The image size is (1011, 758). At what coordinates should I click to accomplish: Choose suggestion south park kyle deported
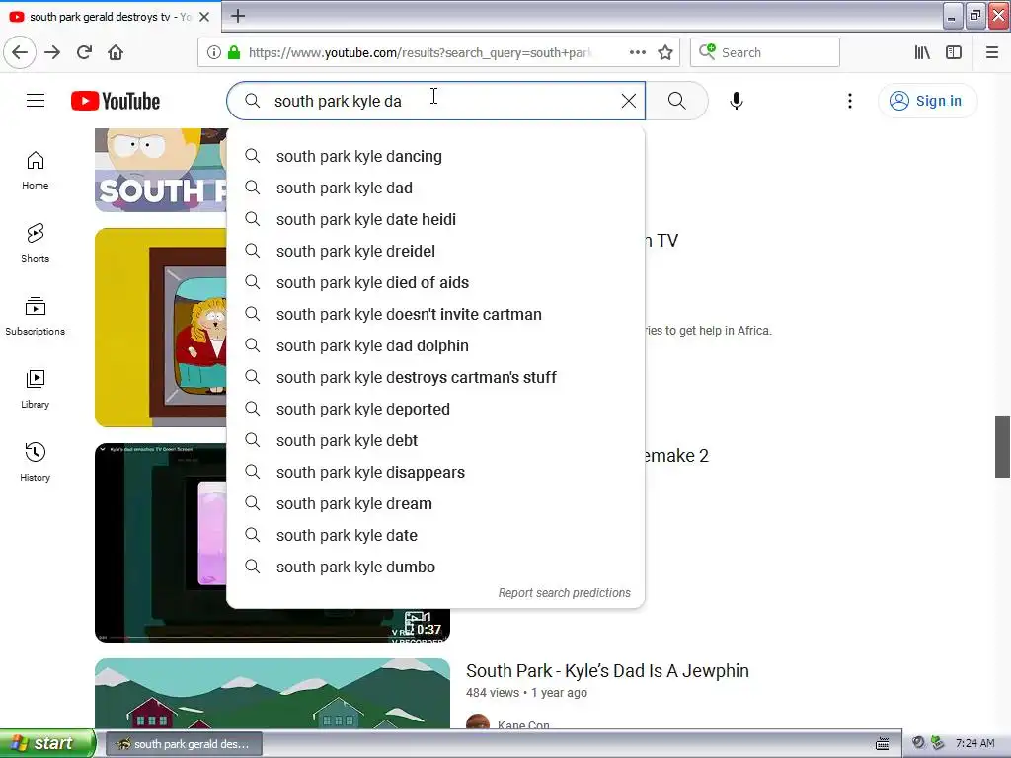coord(435,409)
